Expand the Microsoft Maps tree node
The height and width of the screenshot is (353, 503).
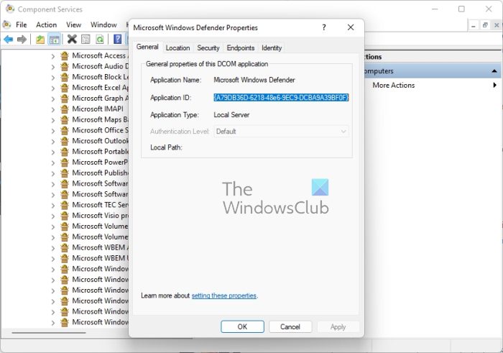tap(53, 120)
